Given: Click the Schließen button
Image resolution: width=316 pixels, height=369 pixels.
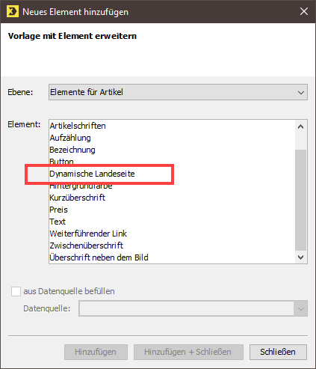Looking at the screenshot, I should 278,352.
